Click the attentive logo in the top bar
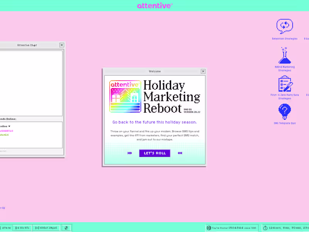Image resolution: width=309 pixels, height=232 pixels. [155, 5]
